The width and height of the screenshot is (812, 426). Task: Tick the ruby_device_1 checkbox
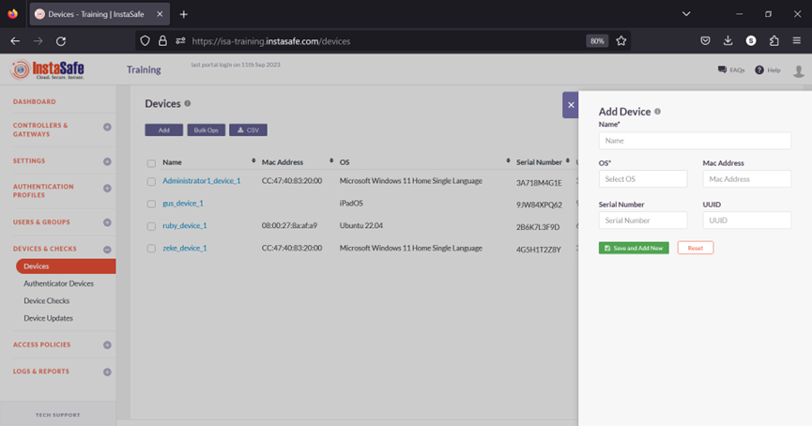point(151,226)
